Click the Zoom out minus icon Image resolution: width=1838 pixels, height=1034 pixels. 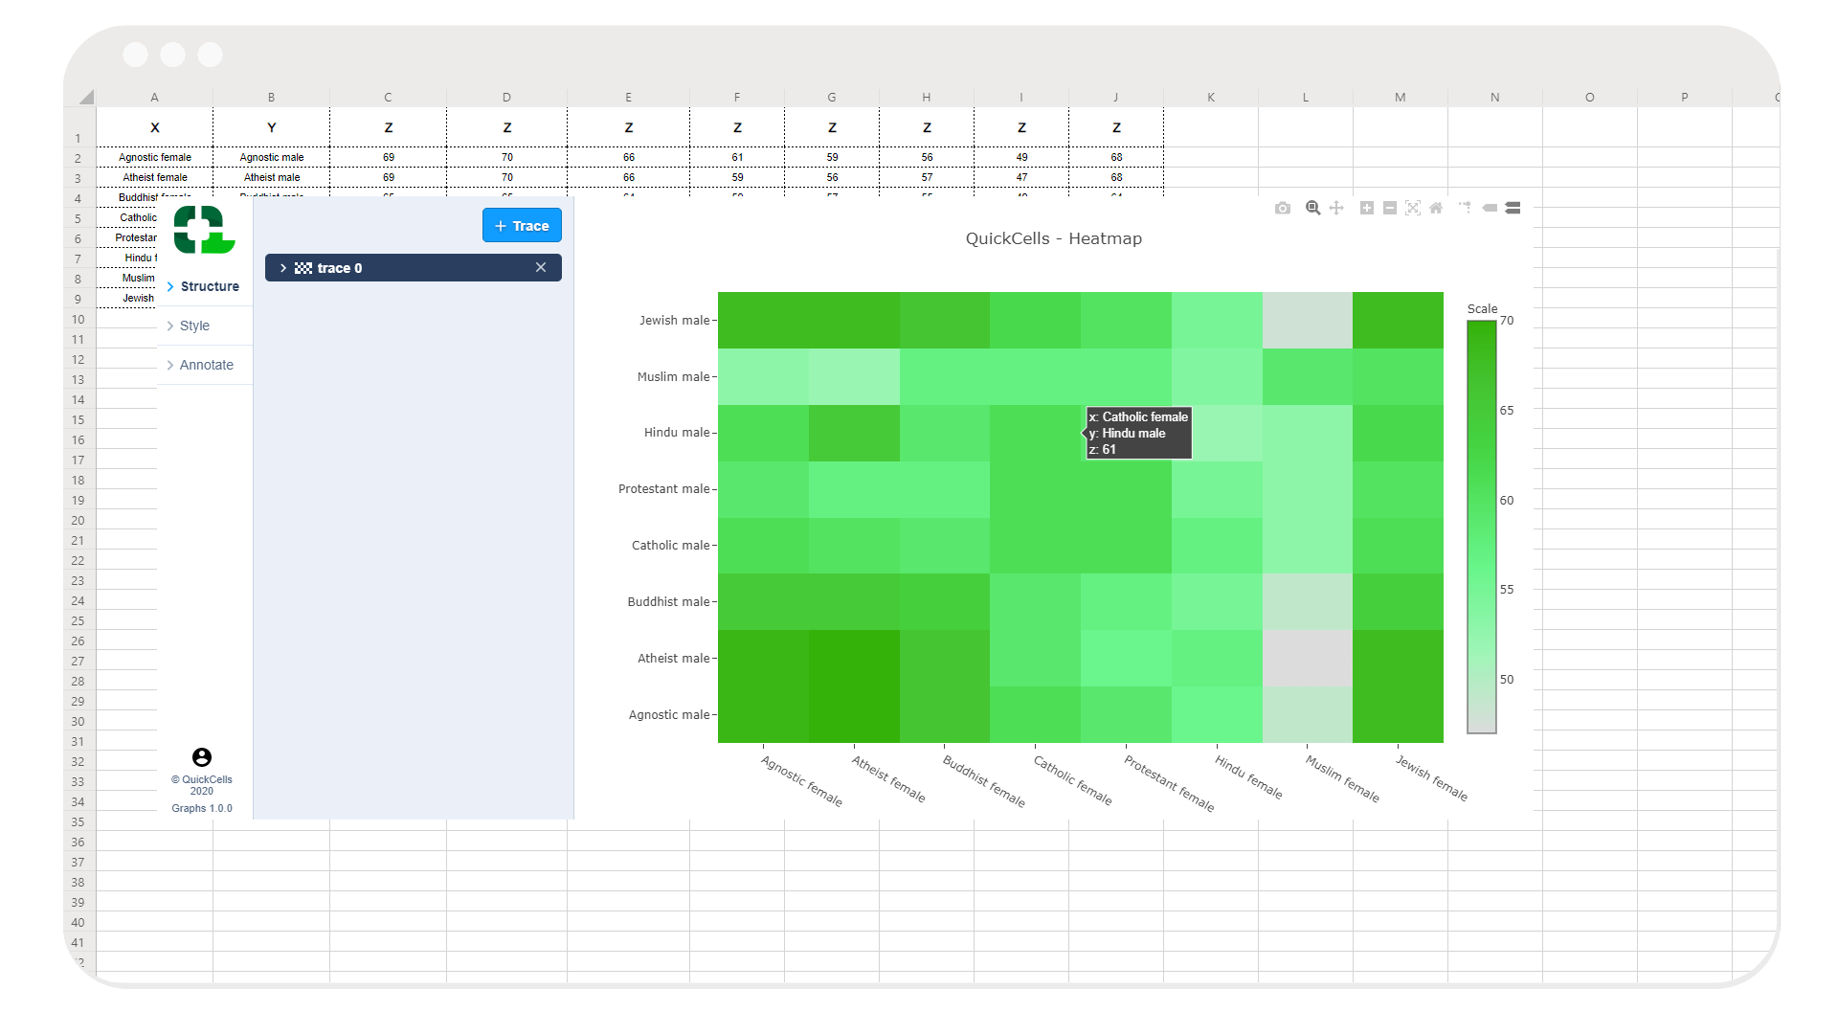pos(1390,208)
